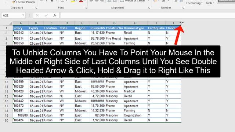The image size is (235, 132).
Task: Select row 20 header
Action: (x=7, y=120)
